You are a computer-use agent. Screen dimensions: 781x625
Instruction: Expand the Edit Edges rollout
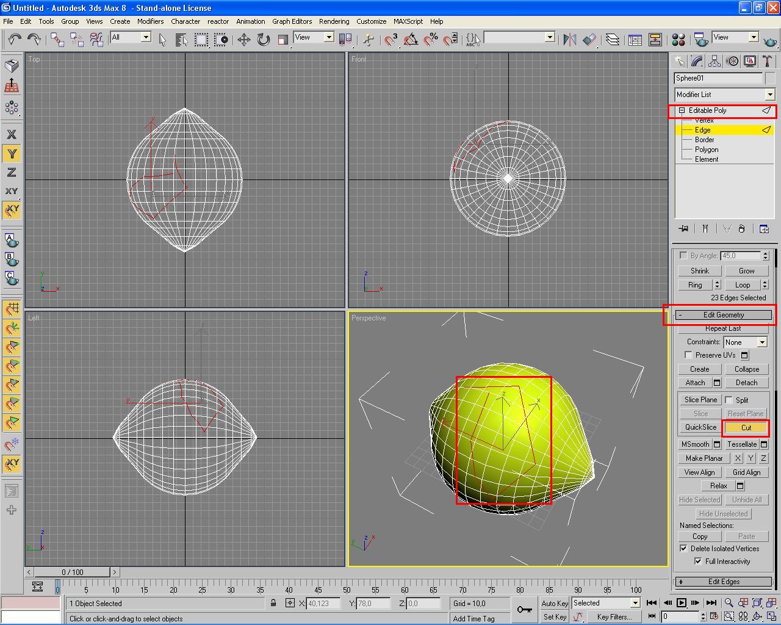723,582
